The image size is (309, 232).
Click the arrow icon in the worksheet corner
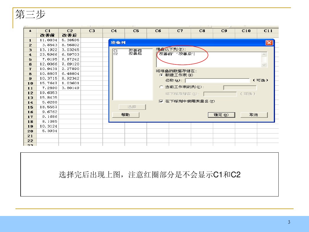[30, 31]
